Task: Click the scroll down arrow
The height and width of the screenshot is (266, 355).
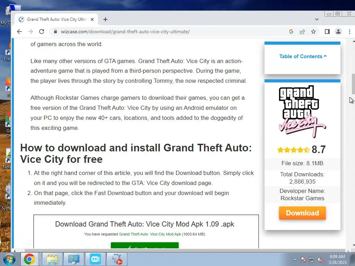Action: click(353, 246)
